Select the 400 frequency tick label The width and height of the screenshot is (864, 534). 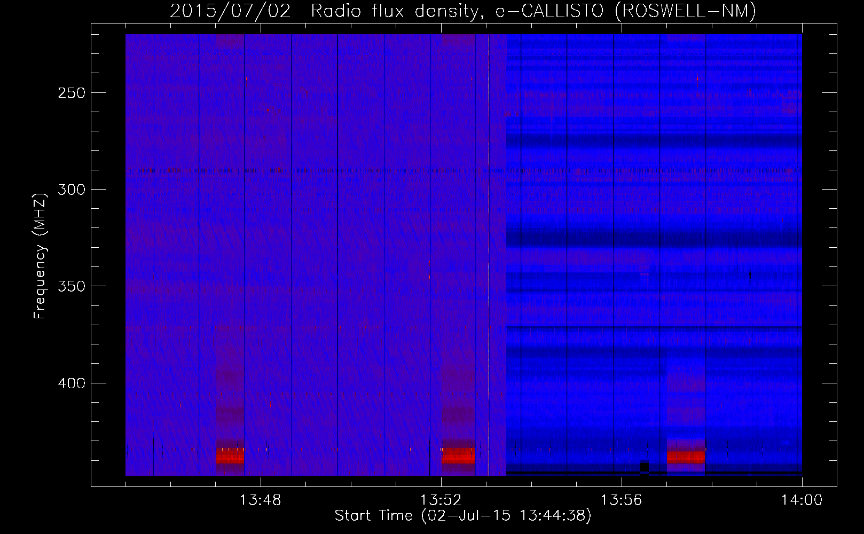pos(71,383)
